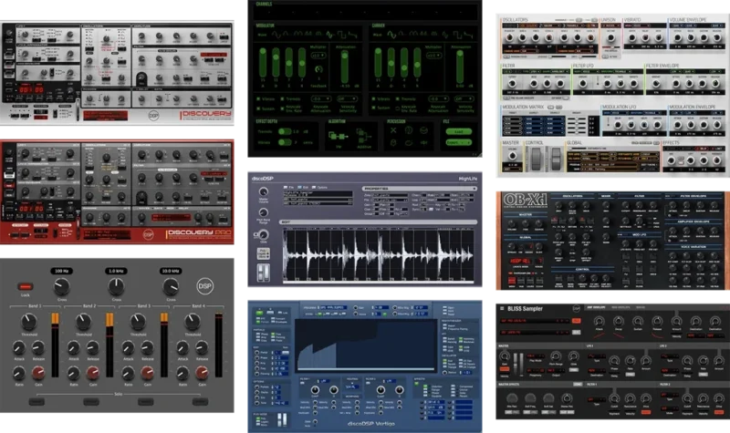The image size is (730, 433).
Task: Click the Band 3 Solo button
Action: coord(145,401)
